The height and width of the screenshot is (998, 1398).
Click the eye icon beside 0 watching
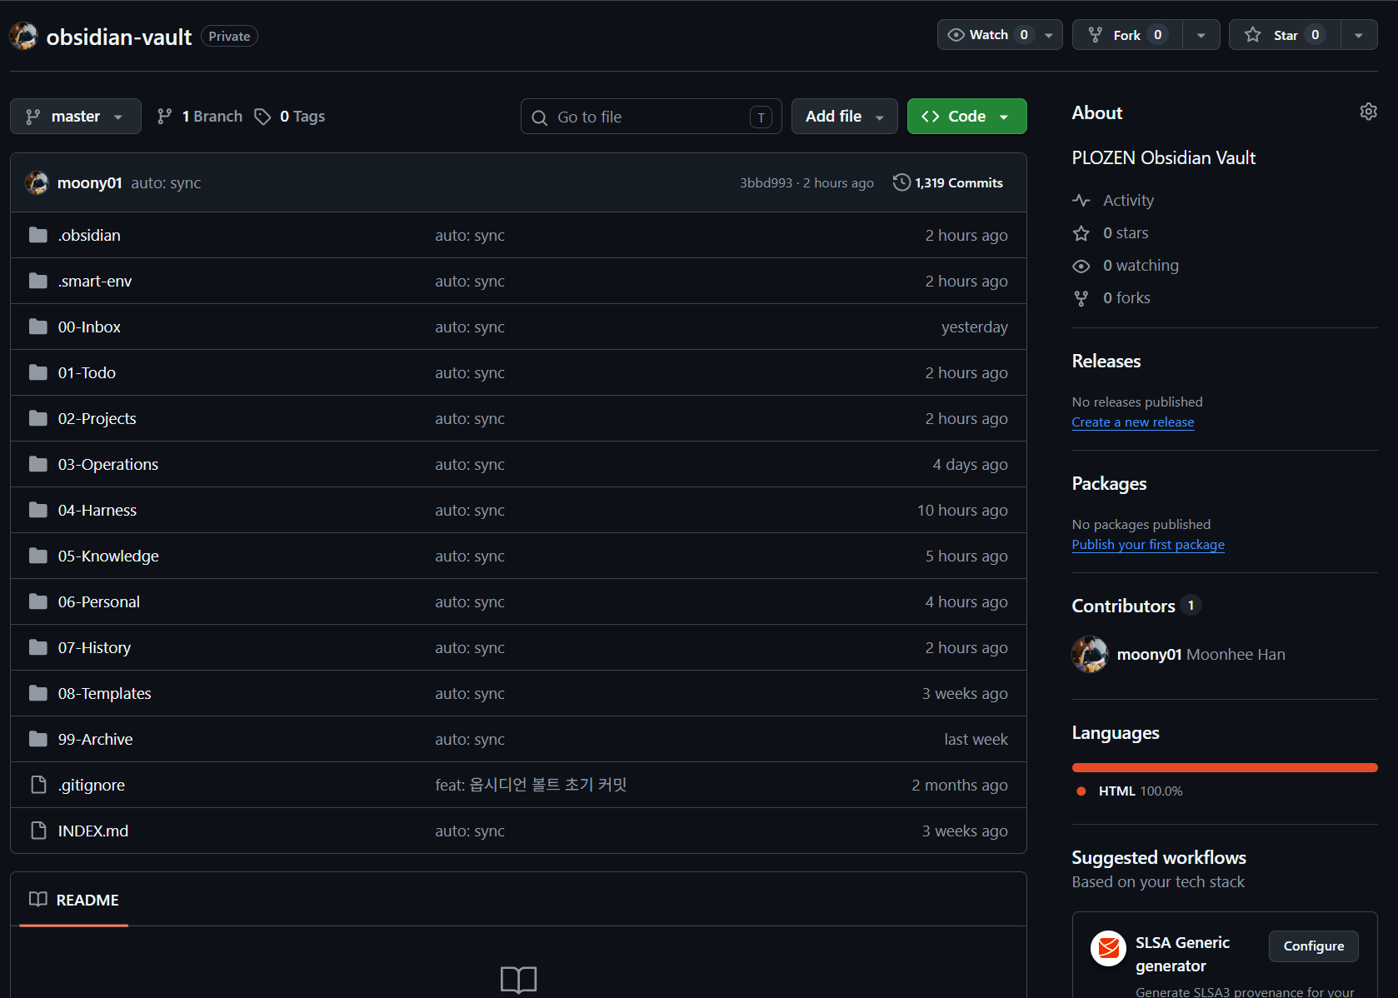pyautogui.click(x=1081, y=266)
